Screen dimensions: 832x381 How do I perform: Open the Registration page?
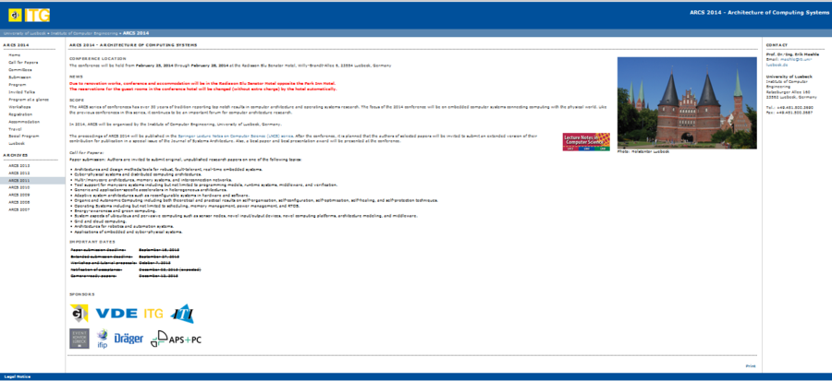19,114
